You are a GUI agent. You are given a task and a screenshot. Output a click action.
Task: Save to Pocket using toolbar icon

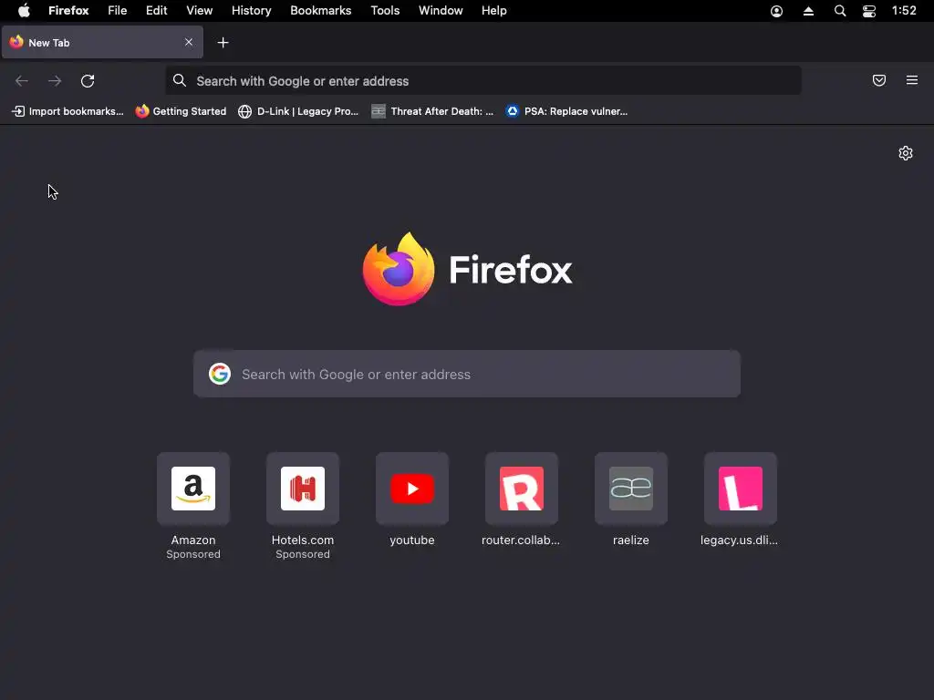coord(879,80)
